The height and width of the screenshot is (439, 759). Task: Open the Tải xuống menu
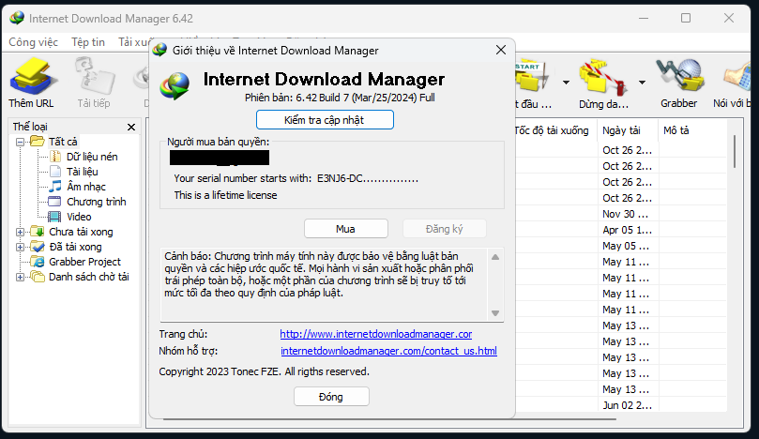pyautogui.click(x=134, y=42)
